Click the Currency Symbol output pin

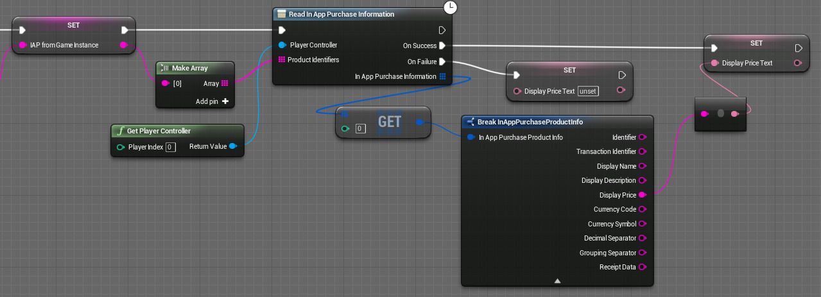[x=643, y=224]
